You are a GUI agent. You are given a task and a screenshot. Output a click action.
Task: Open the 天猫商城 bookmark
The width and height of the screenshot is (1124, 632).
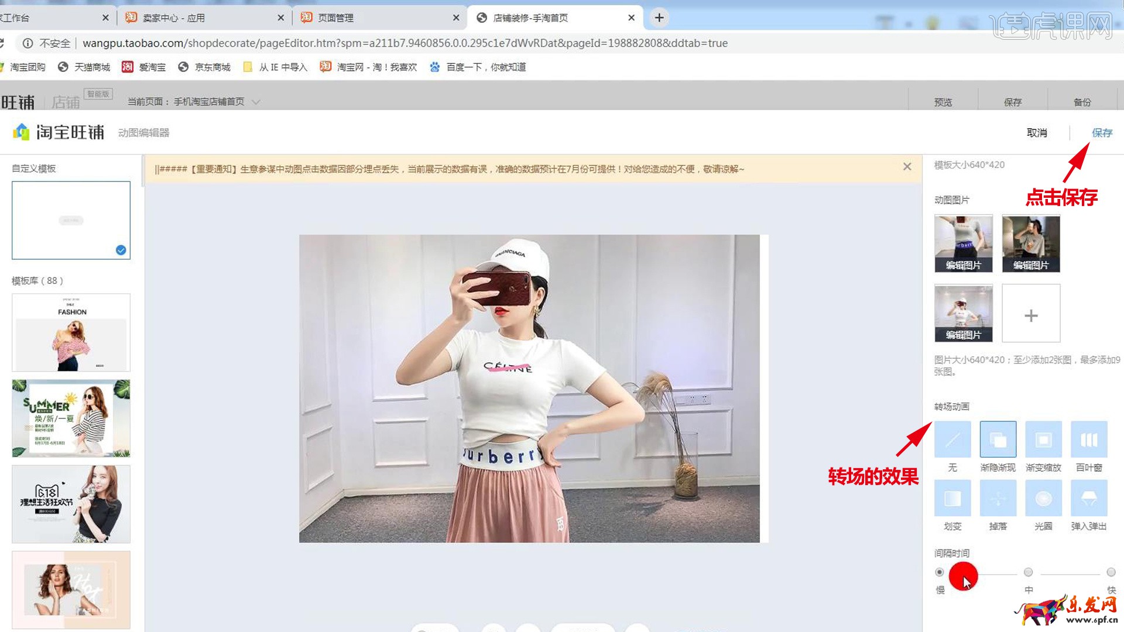coord(84,67)
